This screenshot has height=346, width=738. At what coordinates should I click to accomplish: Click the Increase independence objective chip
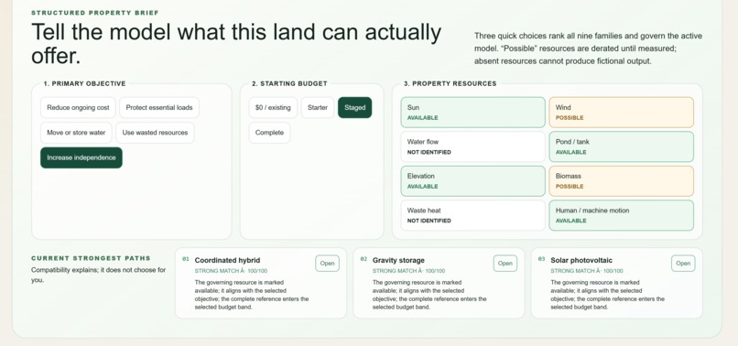[81, 157]
